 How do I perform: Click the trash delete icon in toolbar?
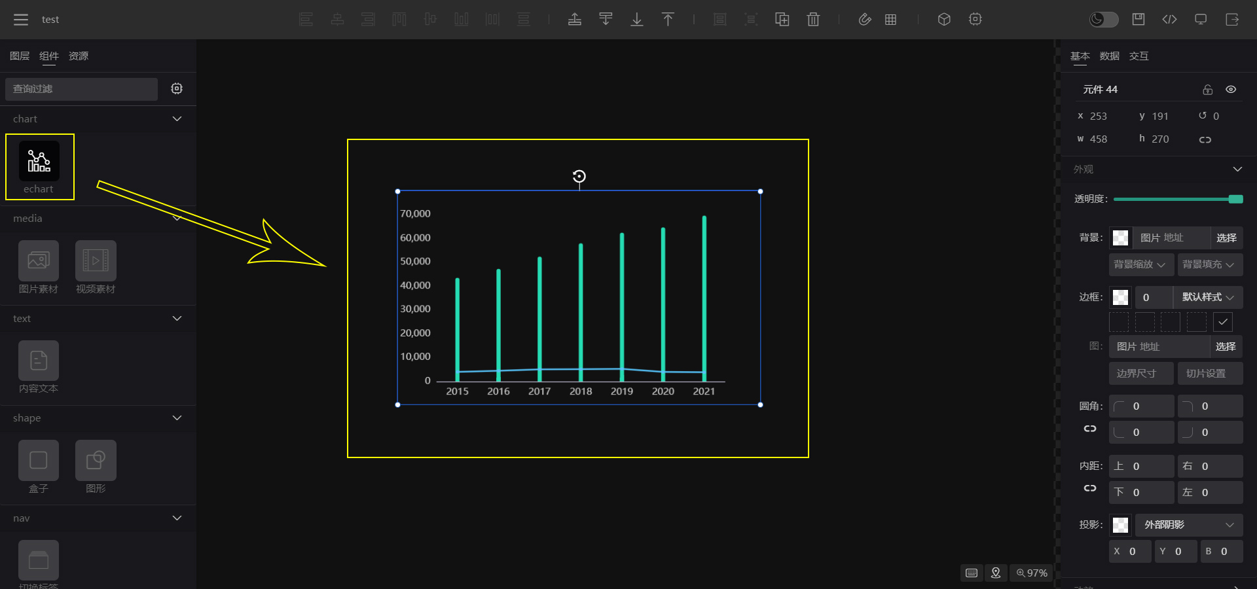tap(813, 20)
